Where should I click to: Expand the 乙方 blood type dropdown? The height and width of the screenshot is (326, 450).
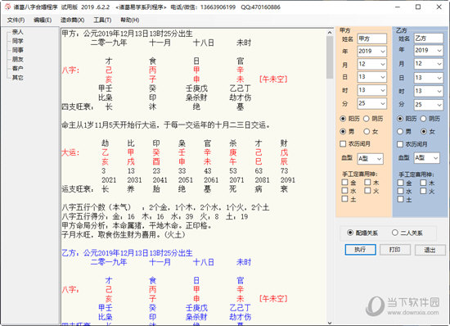coord(435,158)
